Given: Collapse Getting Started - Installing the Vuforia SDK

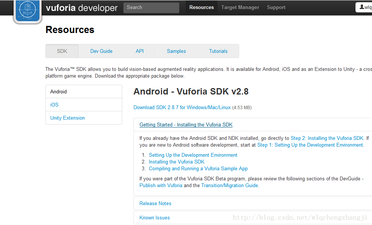Looking at the screenshot, I should point(186,124).
